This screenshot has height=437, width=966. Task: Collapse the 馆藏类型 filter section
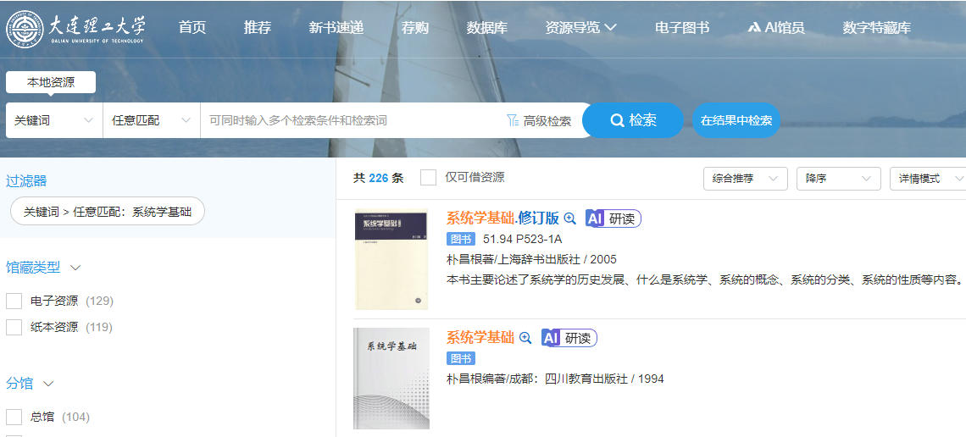(75, 268)
